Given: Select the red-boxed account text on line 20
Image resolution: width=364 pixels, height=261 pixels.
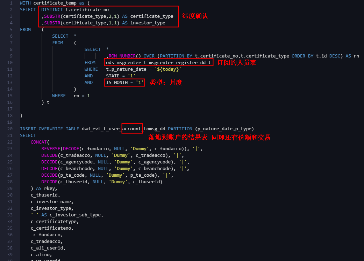Looking at the screenshot, I should (132, 129).
